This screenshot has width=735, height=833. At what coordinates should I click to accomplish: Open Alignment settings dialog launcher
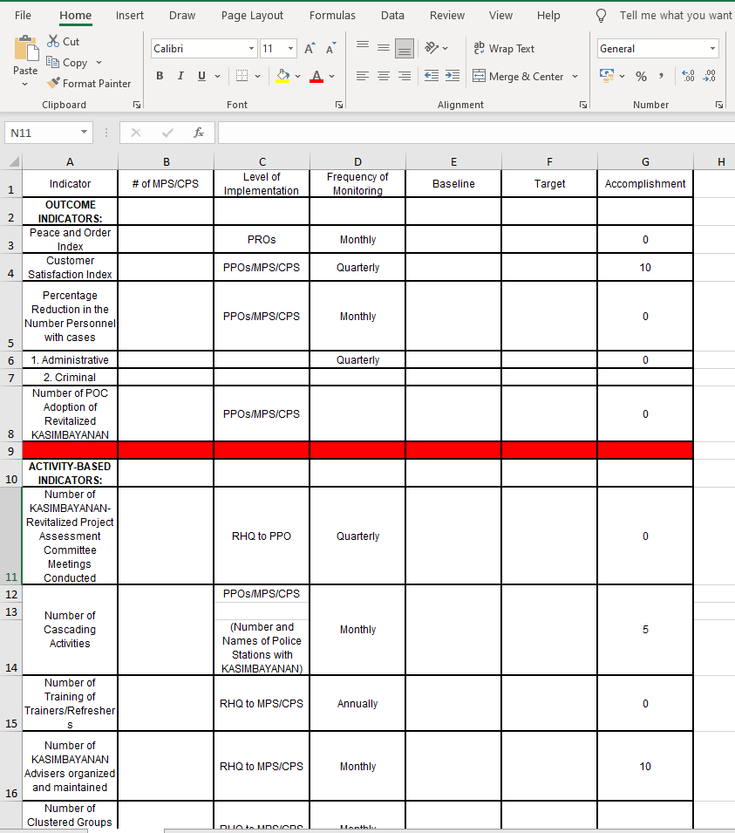coord(583,105)
